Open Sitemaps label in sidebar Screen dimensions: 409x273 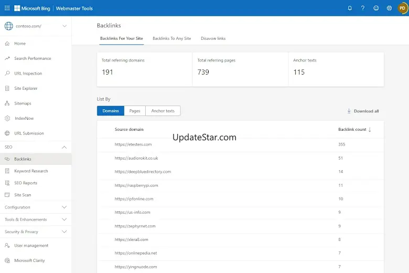tap(23, 103)
